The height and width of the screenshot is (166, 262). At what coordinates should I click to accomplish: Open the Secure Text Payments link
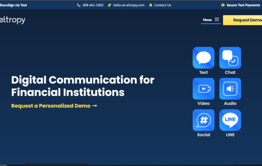(243, 5)
